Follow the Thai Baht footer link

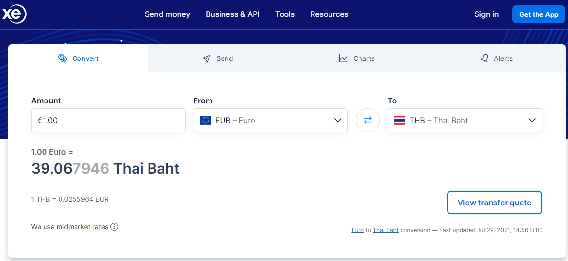(386, 230)
